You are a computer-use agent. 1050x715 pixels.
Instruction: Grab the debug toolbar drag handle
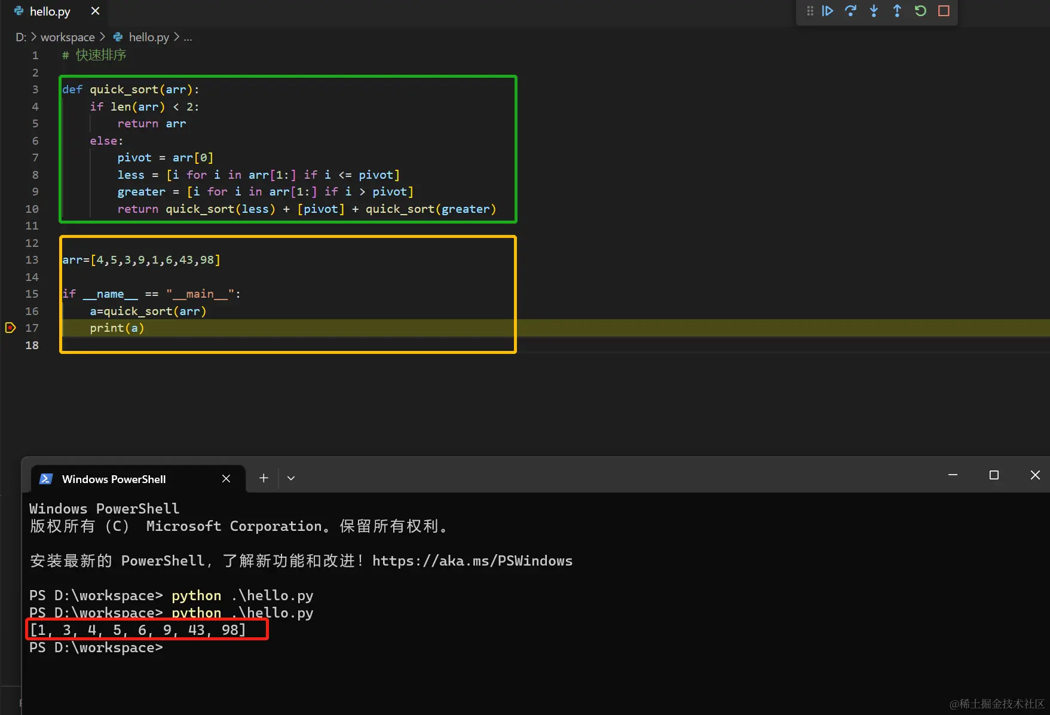coord(810,11)
